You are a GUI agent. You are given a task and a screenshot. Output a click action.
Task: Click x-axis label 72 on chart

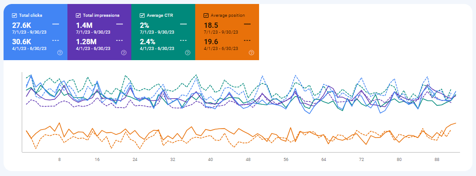point(361,160)
